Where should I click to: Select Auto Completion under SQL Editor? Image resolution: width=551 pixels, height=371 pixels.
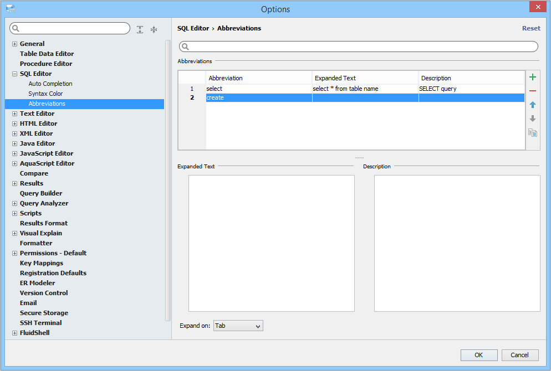pos(50,84)
